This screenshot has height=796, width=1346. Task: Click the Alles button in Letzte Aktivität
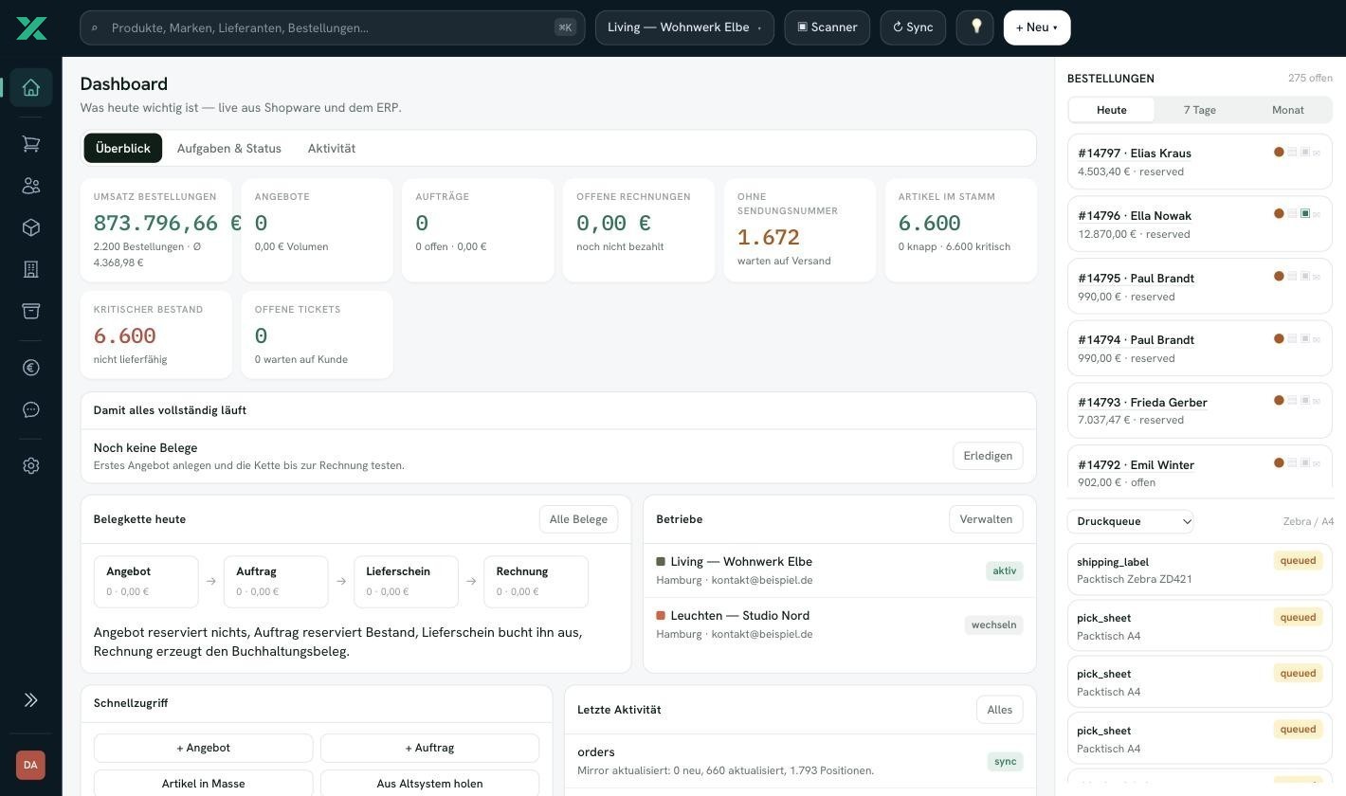pos(999,710)
